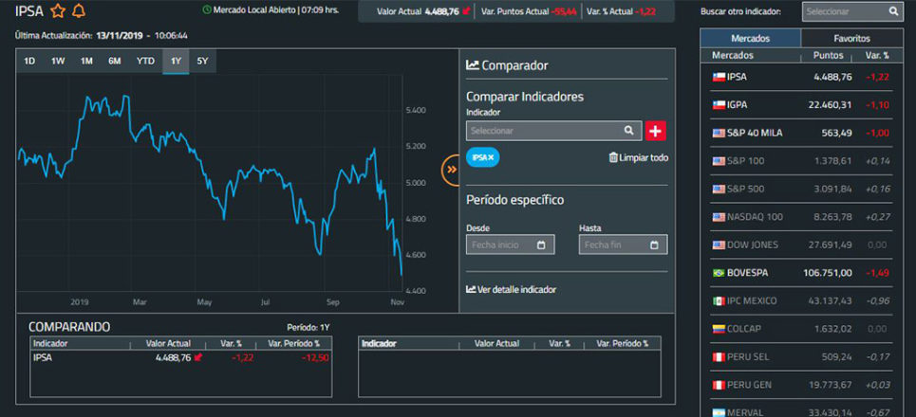916x417 pixels.
Task: Click the trash icon Limpiar todo
Action: tap(613, 157)
